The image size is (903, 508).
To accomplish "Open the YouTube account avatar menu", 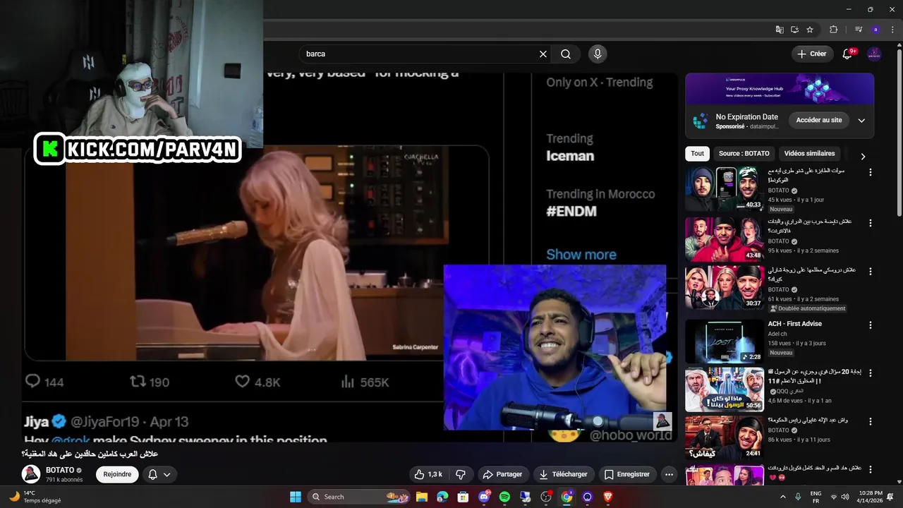I will point(874,54).
